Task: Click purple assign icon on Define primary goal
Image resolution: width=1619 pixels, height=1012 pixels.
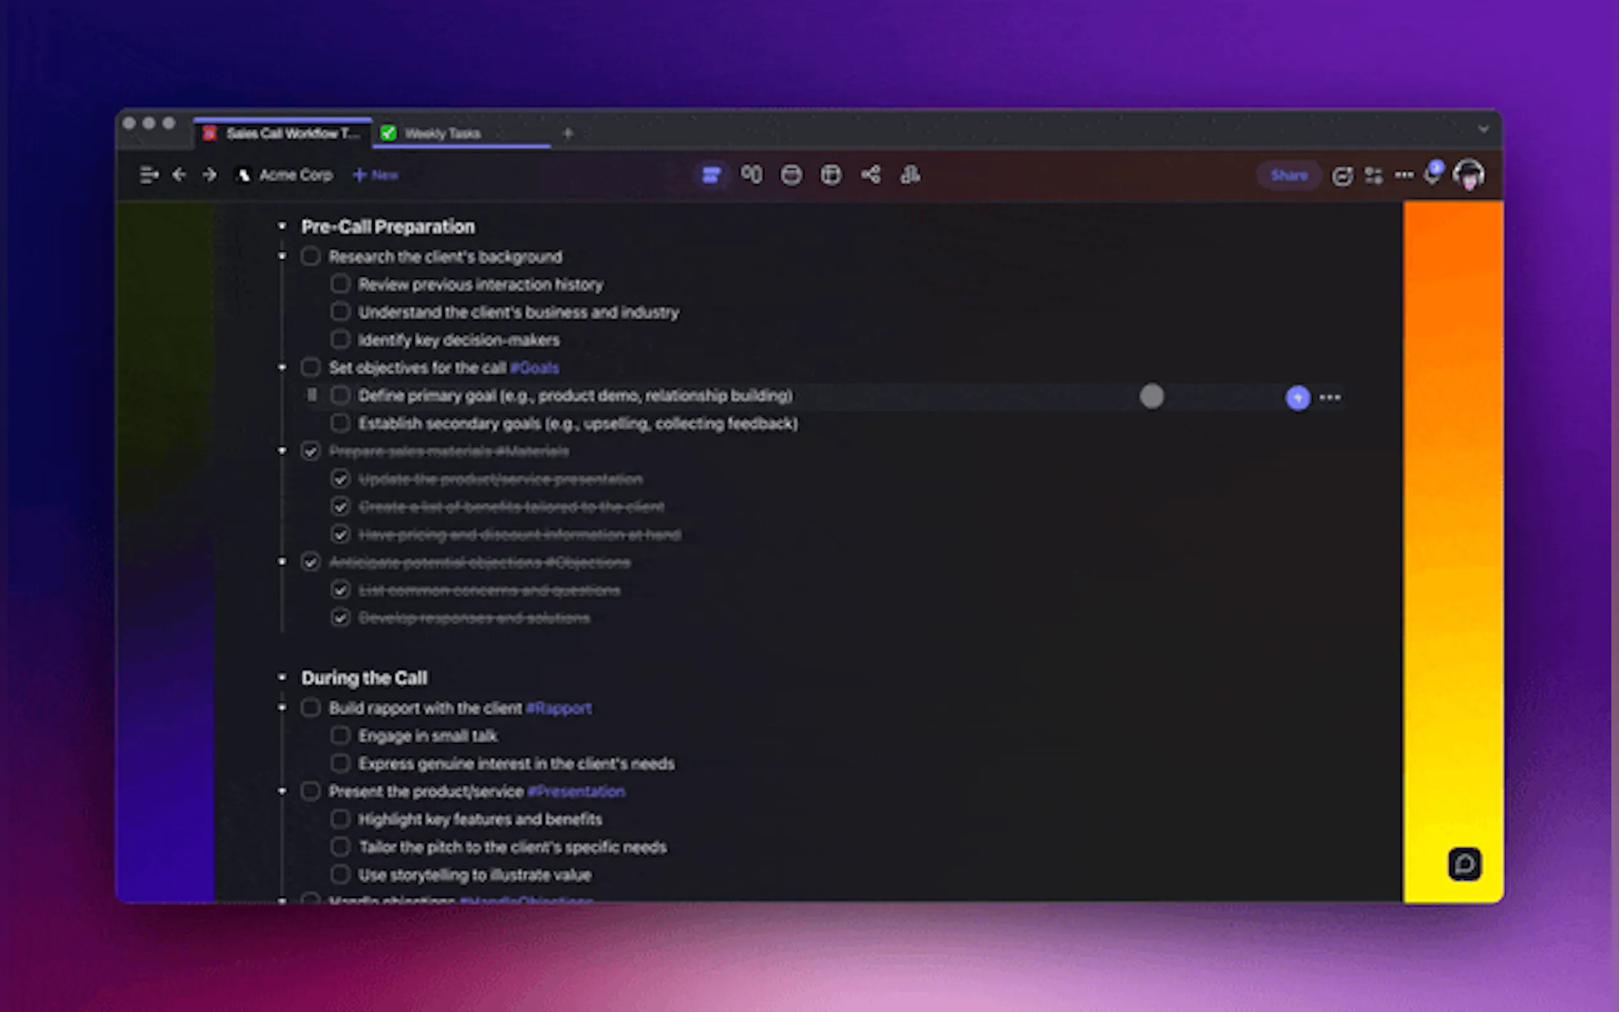Action: click(x=1298, y=398)
